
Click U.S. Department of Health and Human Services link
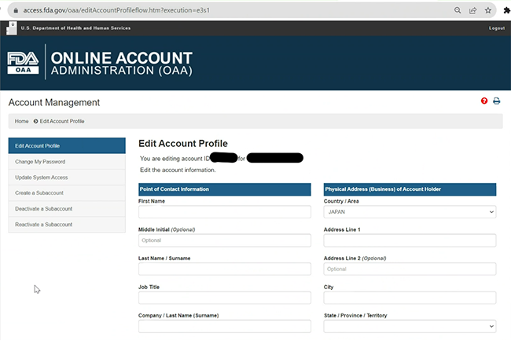pos(75,28)
